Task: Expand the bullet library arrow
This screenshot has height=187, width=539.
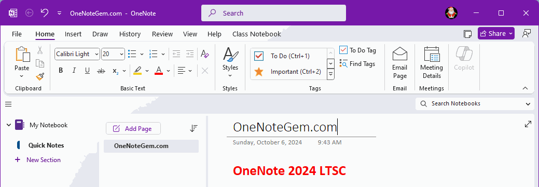Action: 142,54
